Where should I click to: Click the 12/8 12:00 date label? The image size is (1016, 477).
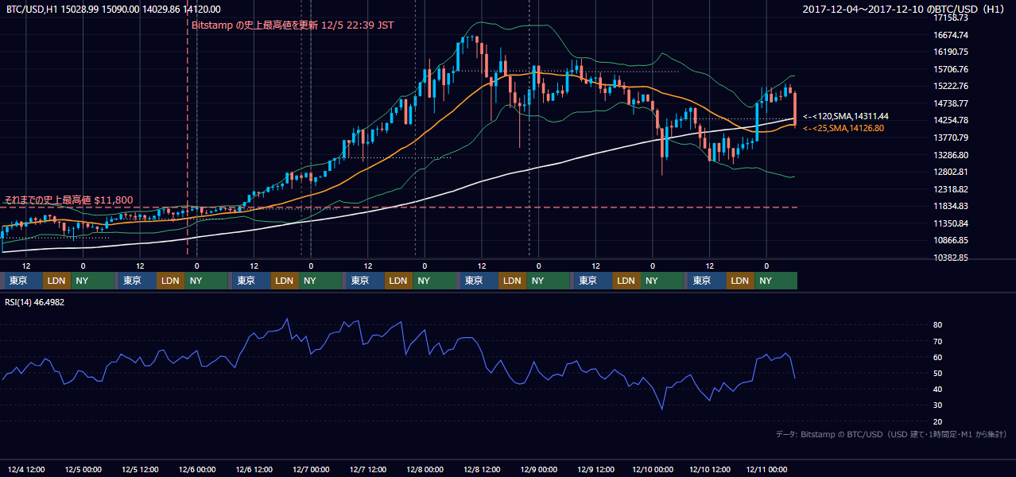[482, 470]
